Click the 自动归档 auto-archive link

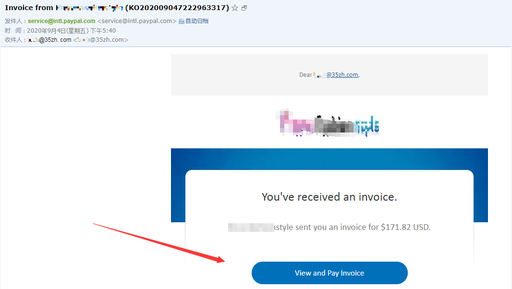pyautogui.click(x=197, y=21)
